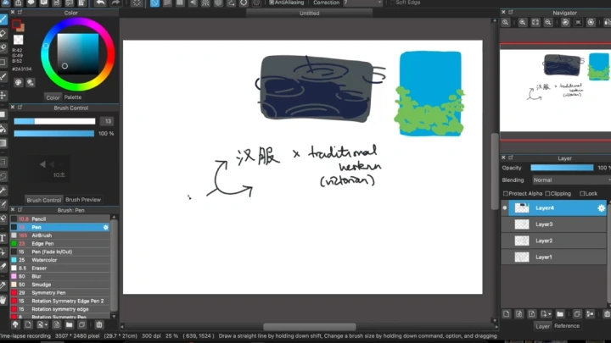The image size is (611, 343).
Task: Select the Eraser brush in the list
Action: pyautogui.click(x=60, y=268)
